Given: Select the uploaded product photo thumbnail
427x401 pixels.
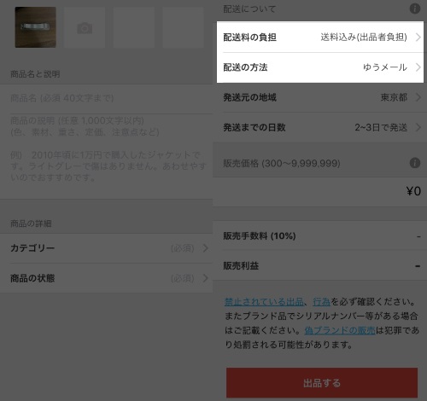Looking at the screenshot, I should 35,27.
